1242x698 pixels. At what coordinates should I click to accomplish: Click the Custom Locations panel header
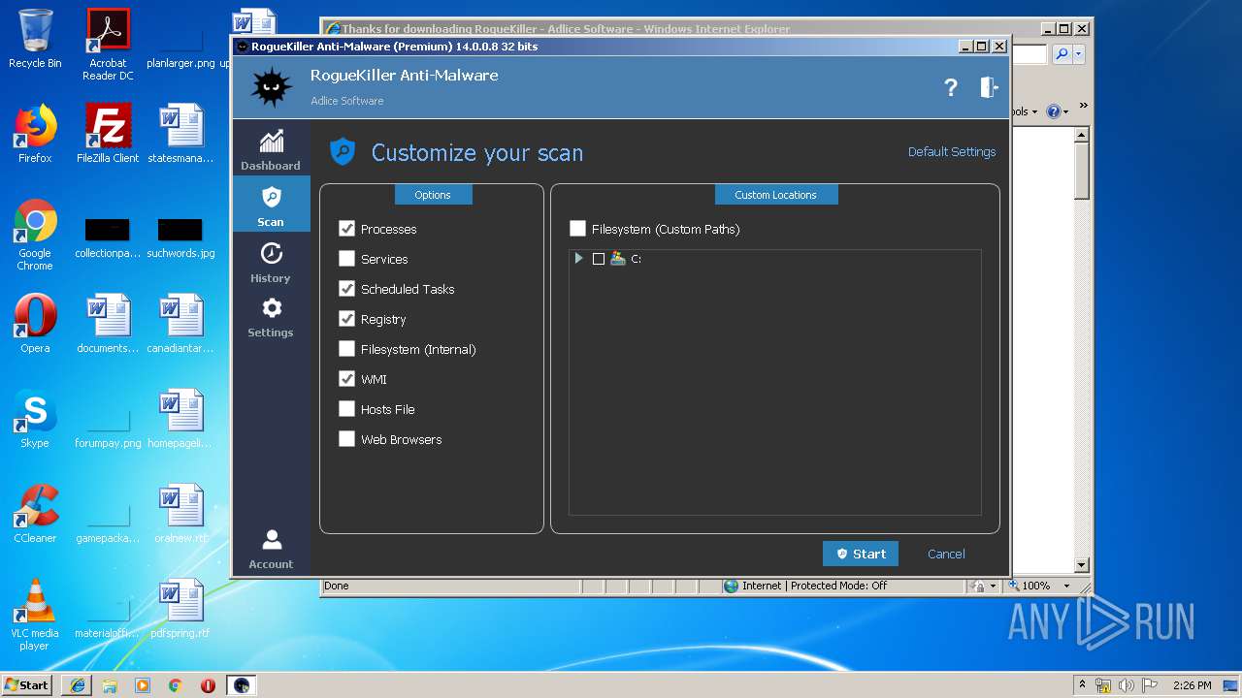[x=776, y=195]
